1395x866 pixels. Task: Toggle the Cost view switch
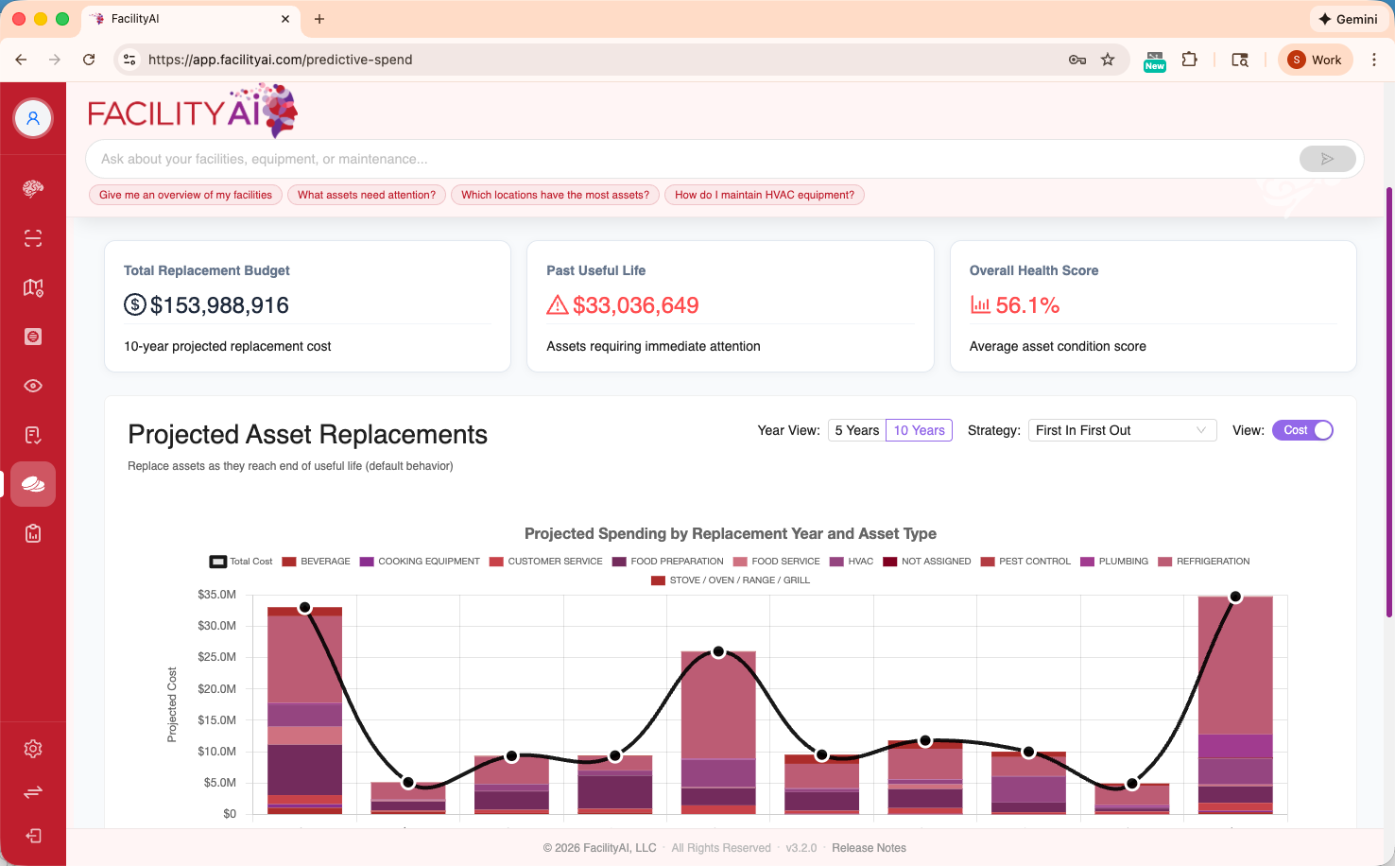click(x=1302, y=429)
